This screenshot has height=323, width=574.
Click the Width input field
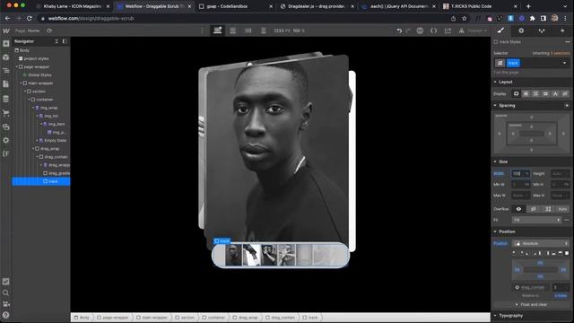(520, 173)
